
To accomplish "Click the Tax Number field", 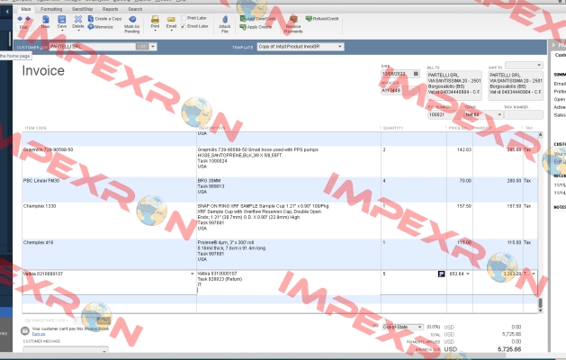I will coord(524,114).
